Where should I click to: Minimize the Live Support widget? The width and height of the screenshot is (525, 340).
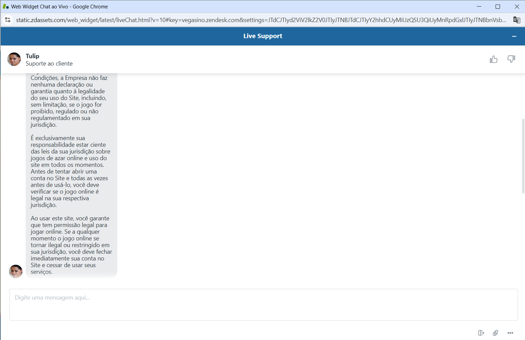point(514,36)
